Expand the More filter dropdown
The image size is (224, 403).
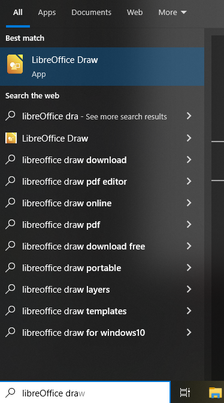tap(172, 13)
